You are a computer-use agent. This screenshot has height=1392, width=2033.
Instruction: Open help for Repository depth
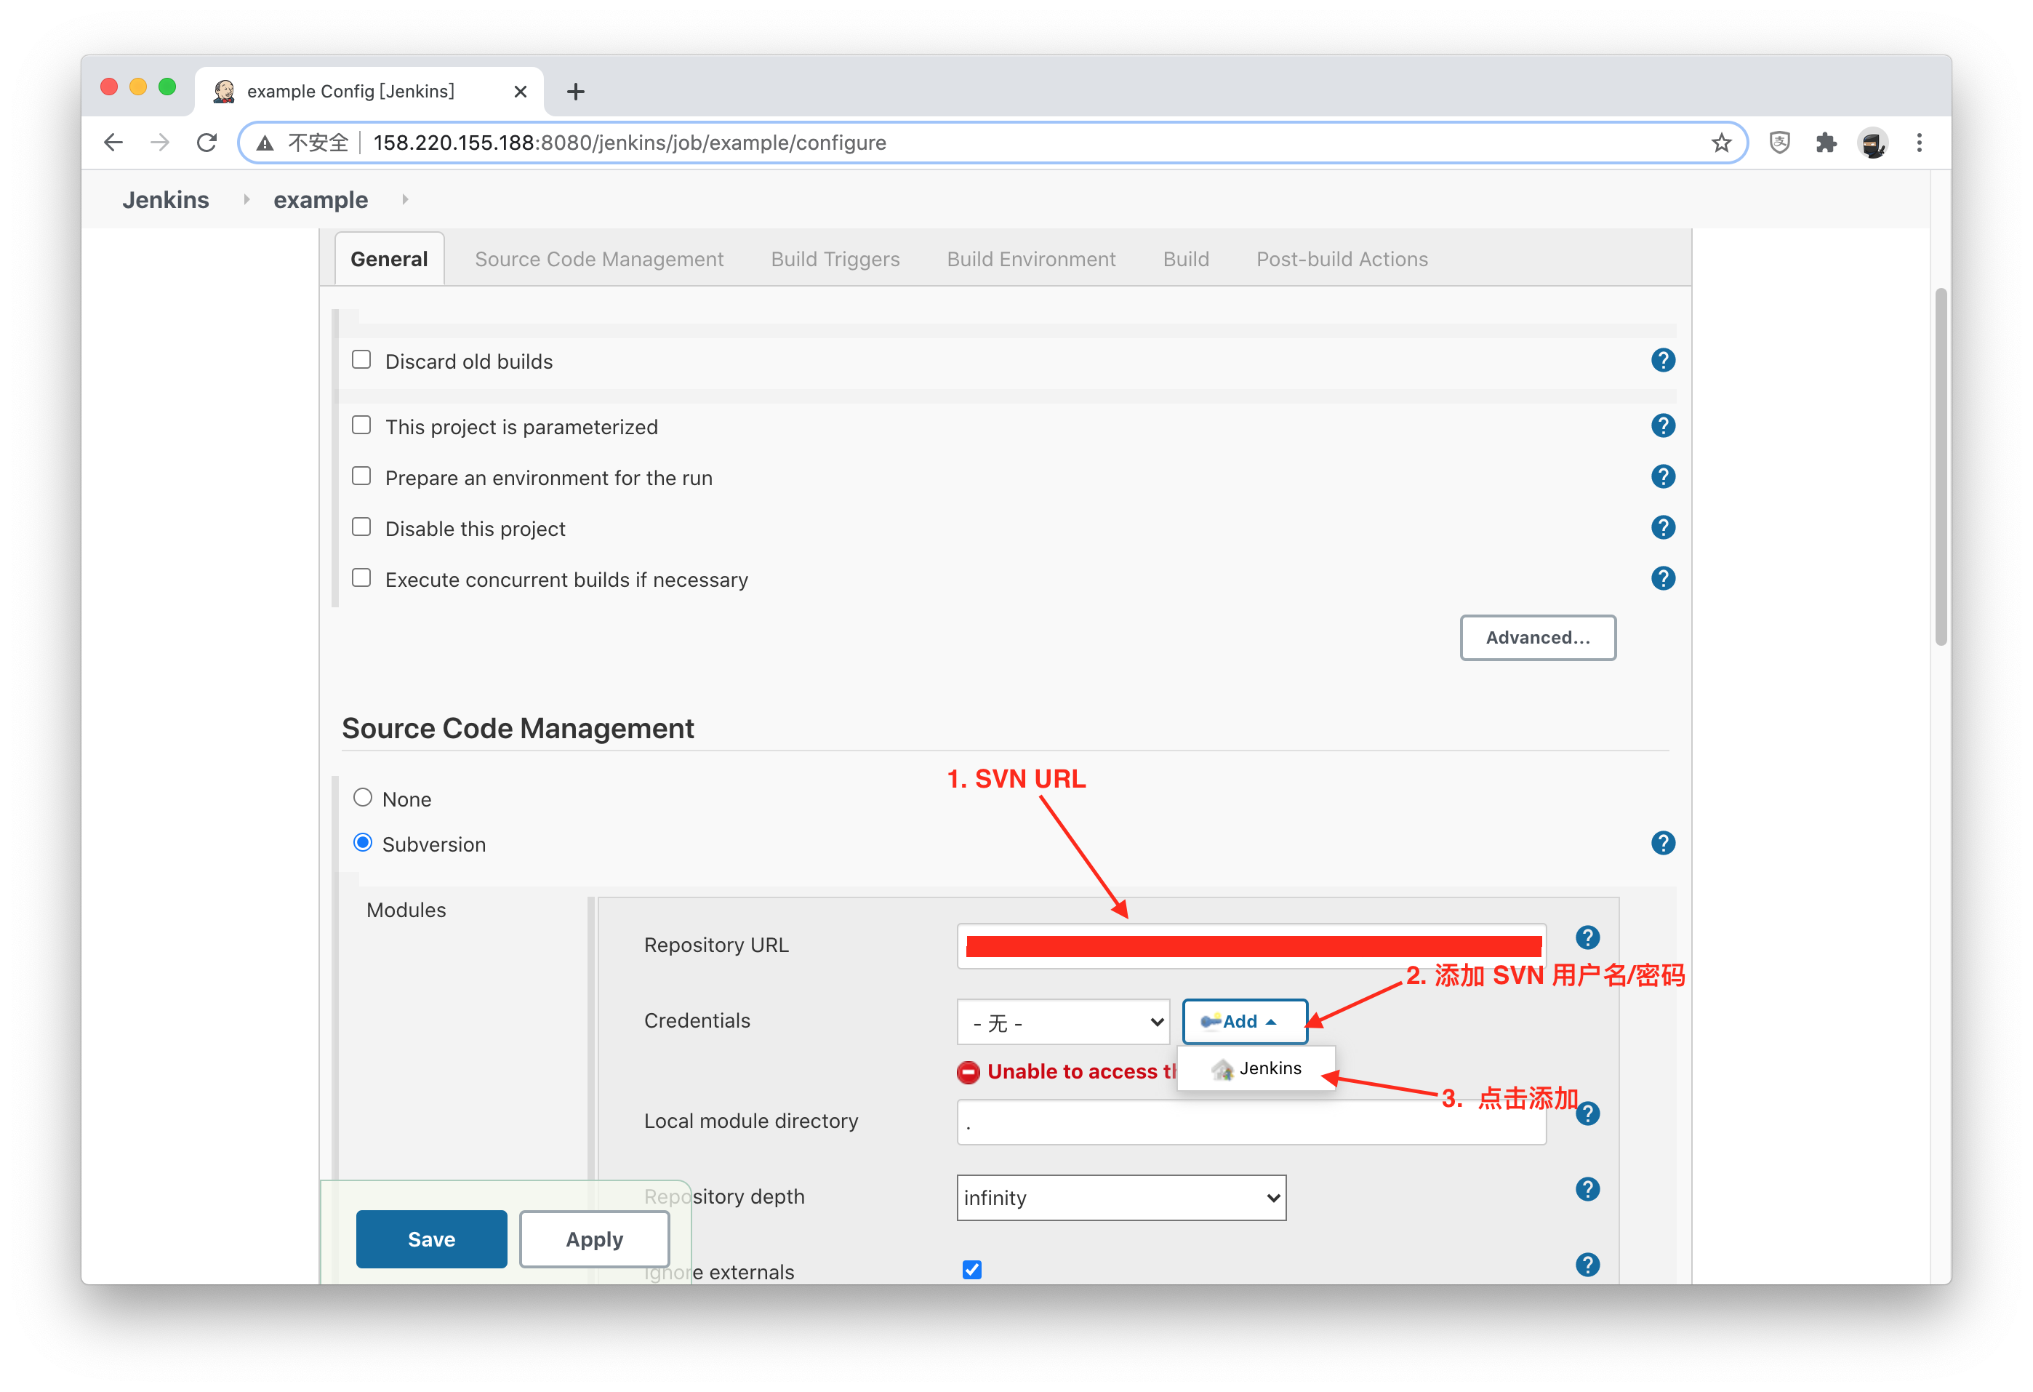pos(1587,1190)
